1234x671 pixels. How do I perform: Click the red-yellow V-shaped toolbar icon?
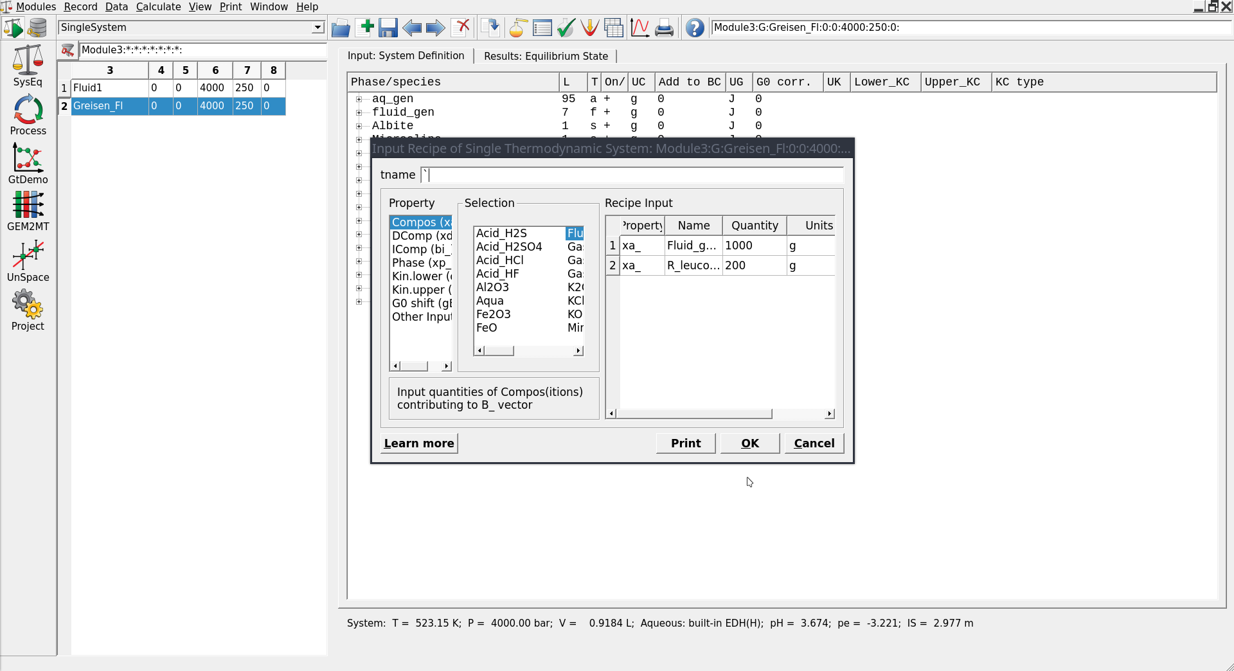[589, 28]
